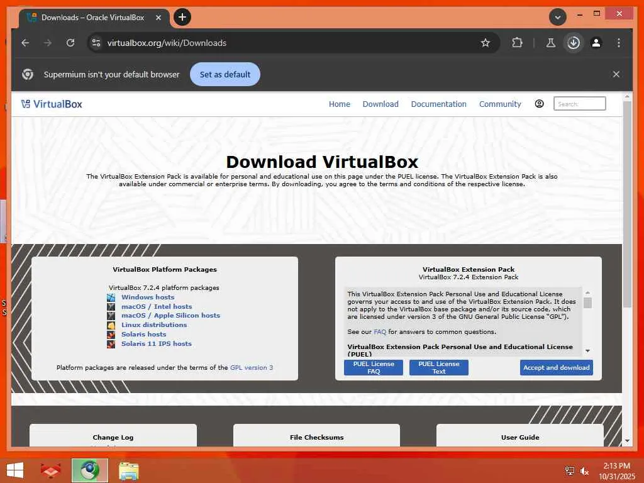Viewport: 644px width, 483px height.
Task: Open the Home menu item
Action: (x=339, y=104)
